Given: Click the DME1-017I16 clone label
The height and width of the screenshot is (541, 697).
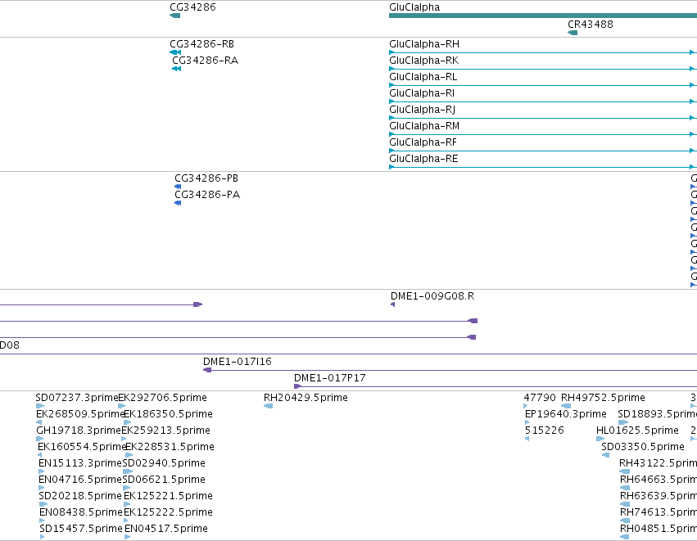Looking at the screenshot, I should tap(237, 362).
